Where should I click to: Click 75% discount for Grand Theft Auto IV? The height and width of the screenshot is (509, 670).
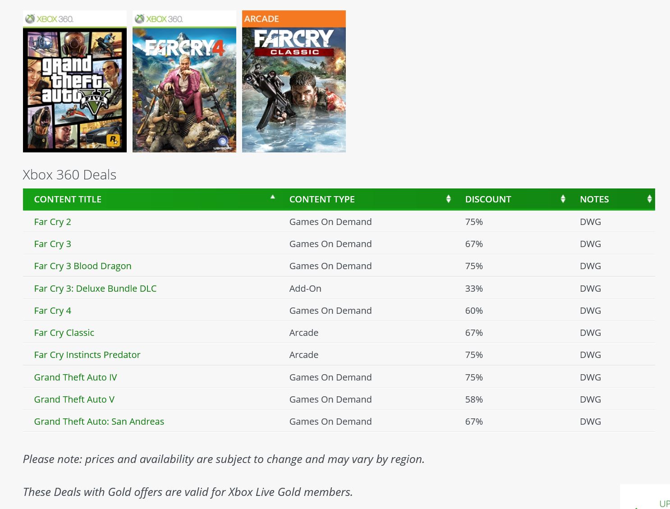[x=474, y=377]
